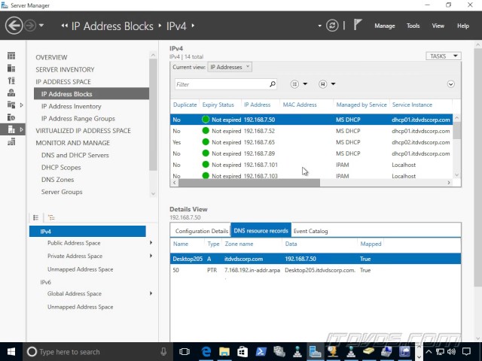This screenshot has height=361, width=482.
Task: Expand arrow next to IPAM sidebar icon
Action: pyautogui.click(x=21, y=129)
